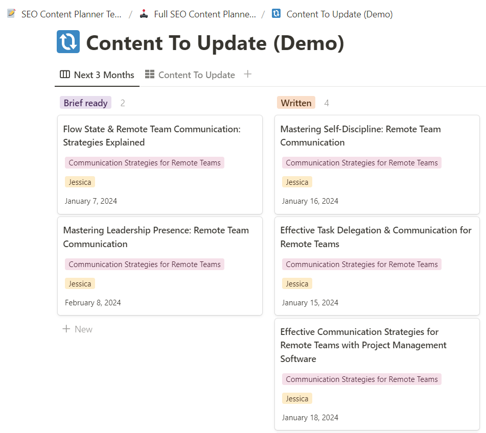Open Flow State & Remote Team Communication card
Viewport: 486px width, 433px height.
pyautogui.click(x=151, y=136)
